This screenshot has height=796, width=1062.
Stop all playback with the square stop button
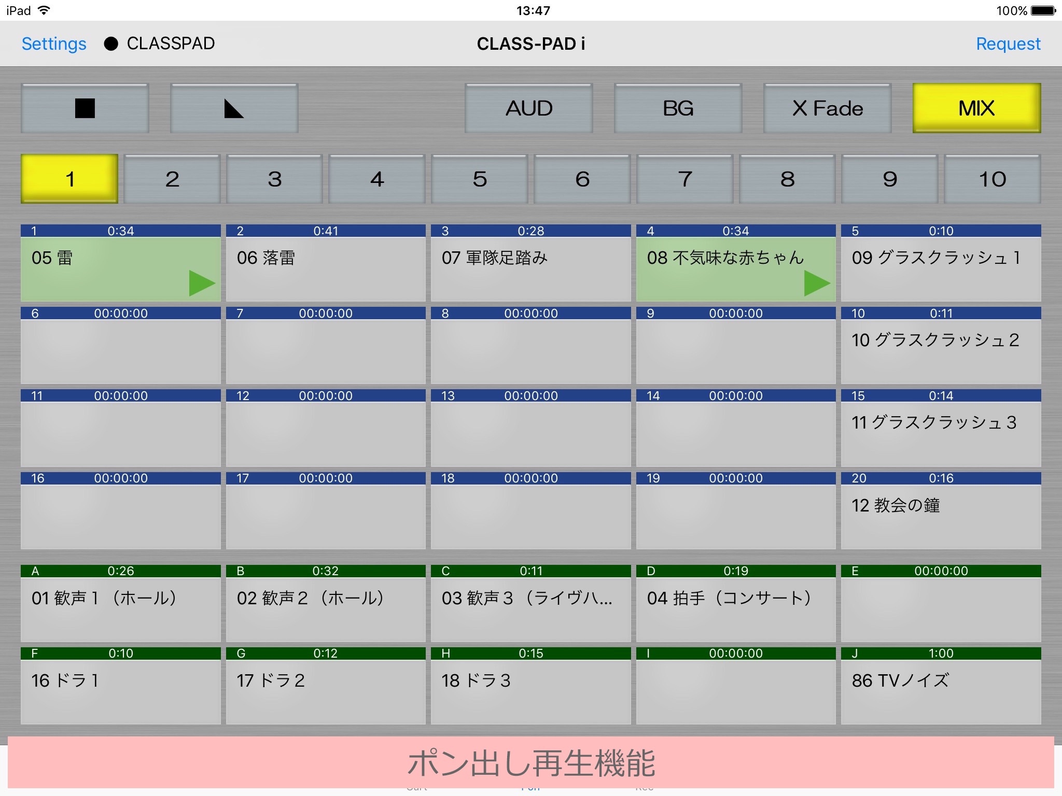(85, 108)
